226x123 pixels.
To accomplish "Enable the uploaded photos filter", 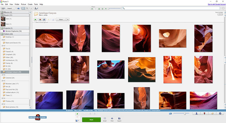I will coord(96,9).
